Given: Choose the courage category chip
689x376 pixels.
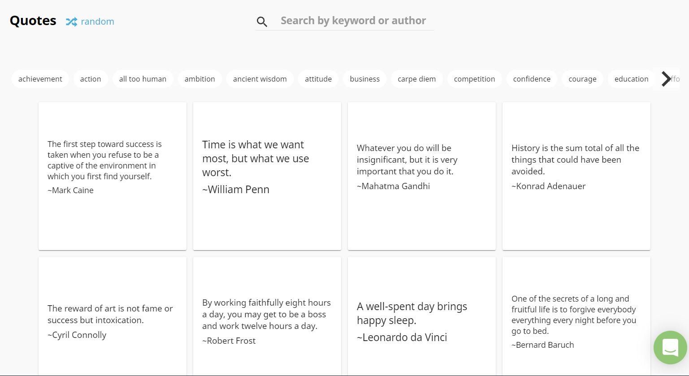Looking at the screenshot, I should 582,79.
